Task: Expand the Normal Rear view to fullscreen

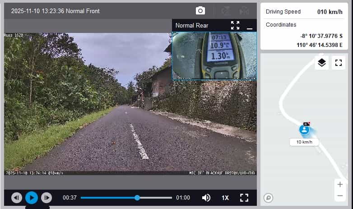Action: 235,25
